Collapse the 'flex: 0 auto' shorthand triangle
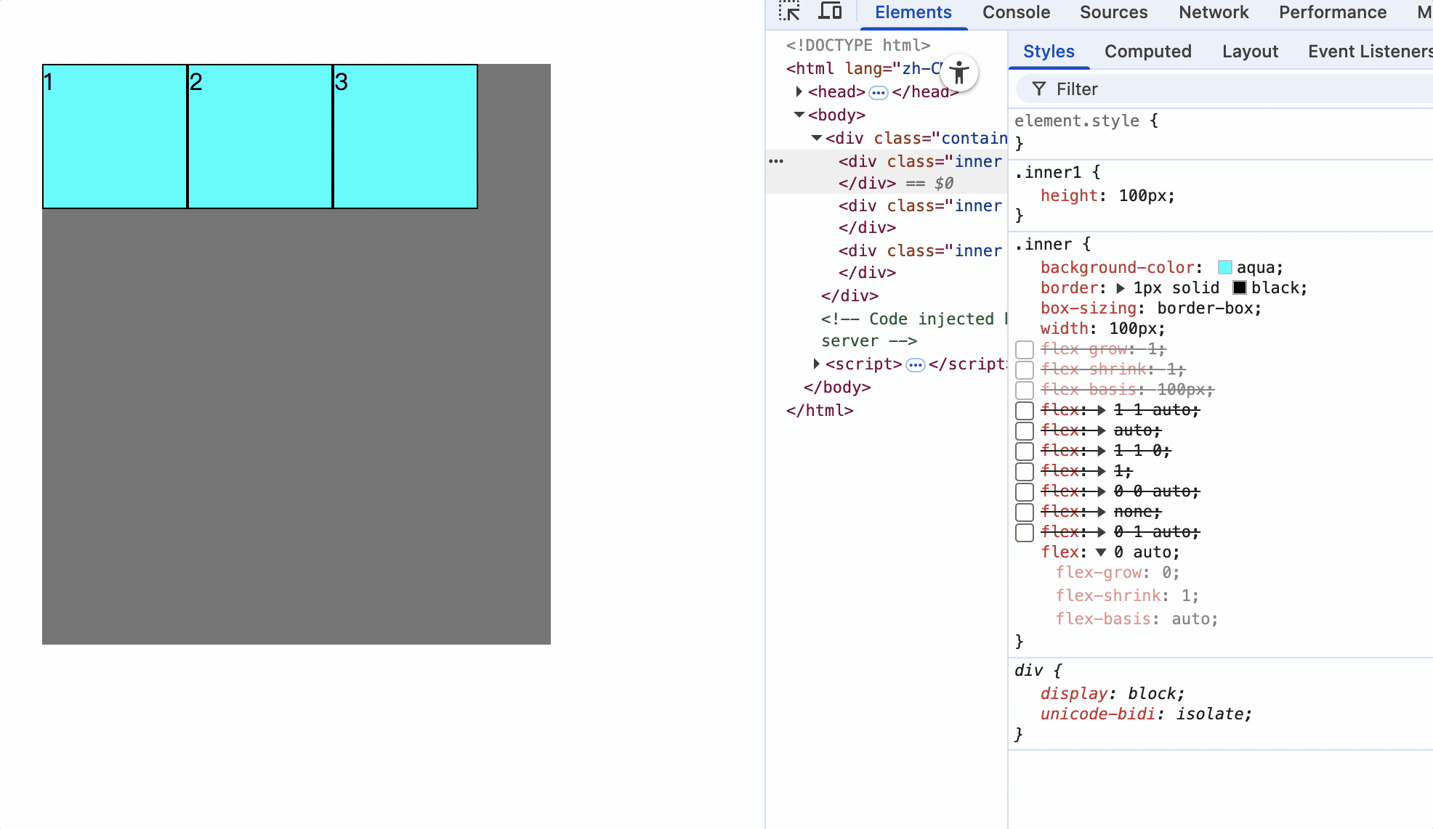 [x=1101, y=552]
